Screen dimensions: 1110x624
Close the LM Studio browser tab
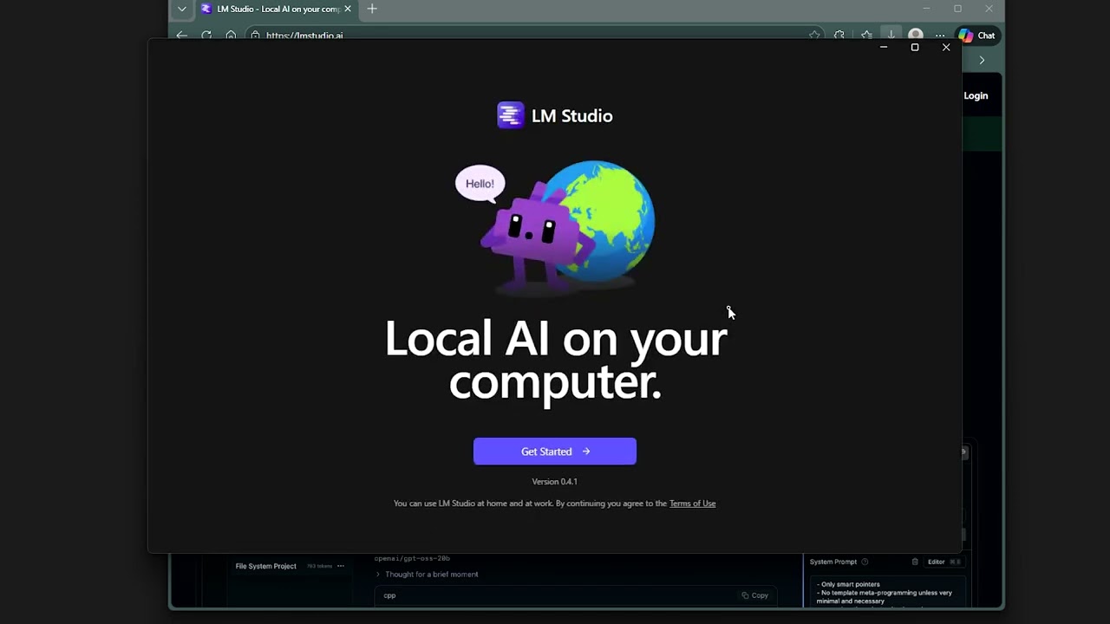(x=348, y=9)
